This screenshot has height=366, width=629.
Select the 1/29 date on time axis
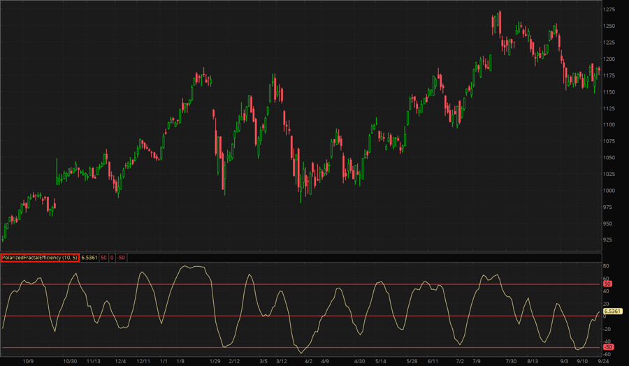coord(216,361)
